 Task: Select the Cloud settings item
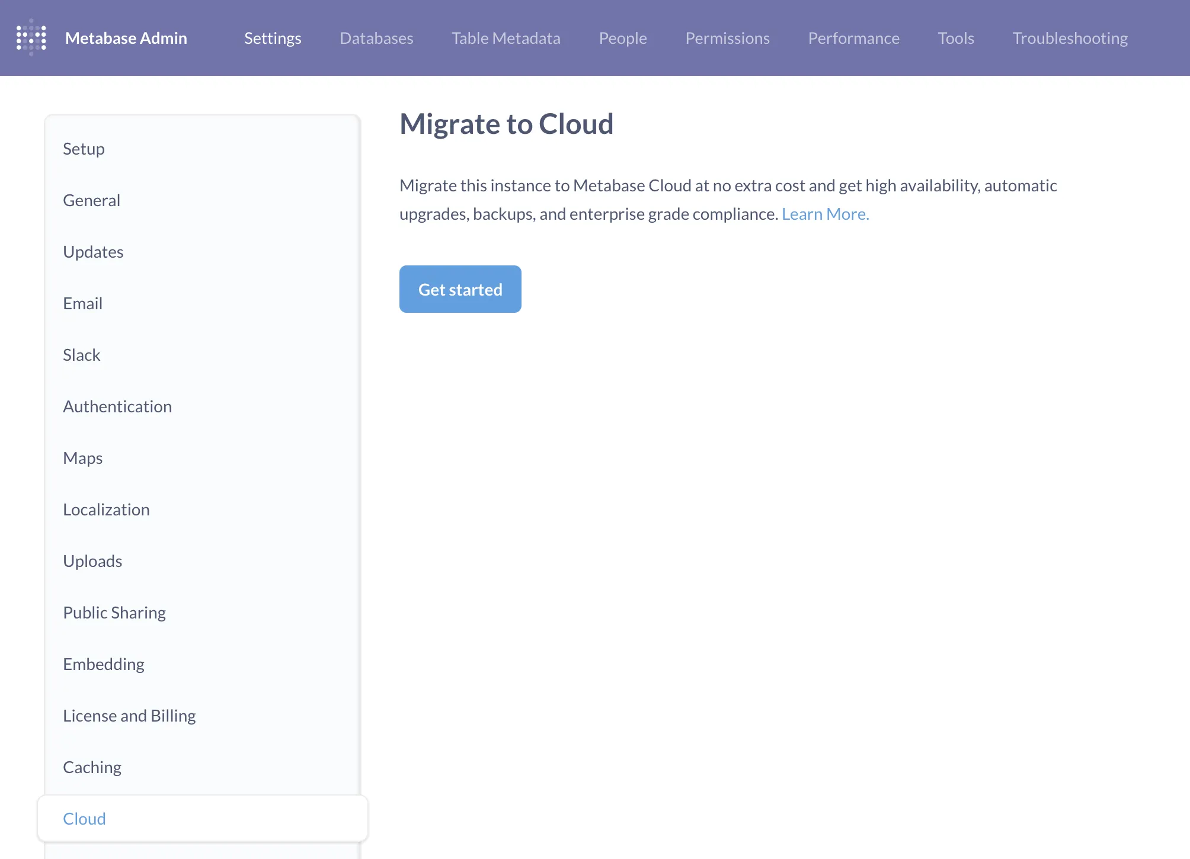point(84,819)
